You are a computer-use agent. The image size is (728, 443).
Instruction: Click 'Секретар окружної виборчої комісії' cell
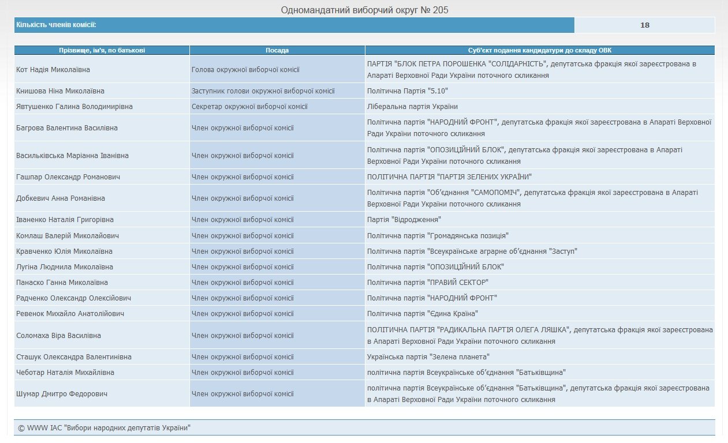coord(249,107)
